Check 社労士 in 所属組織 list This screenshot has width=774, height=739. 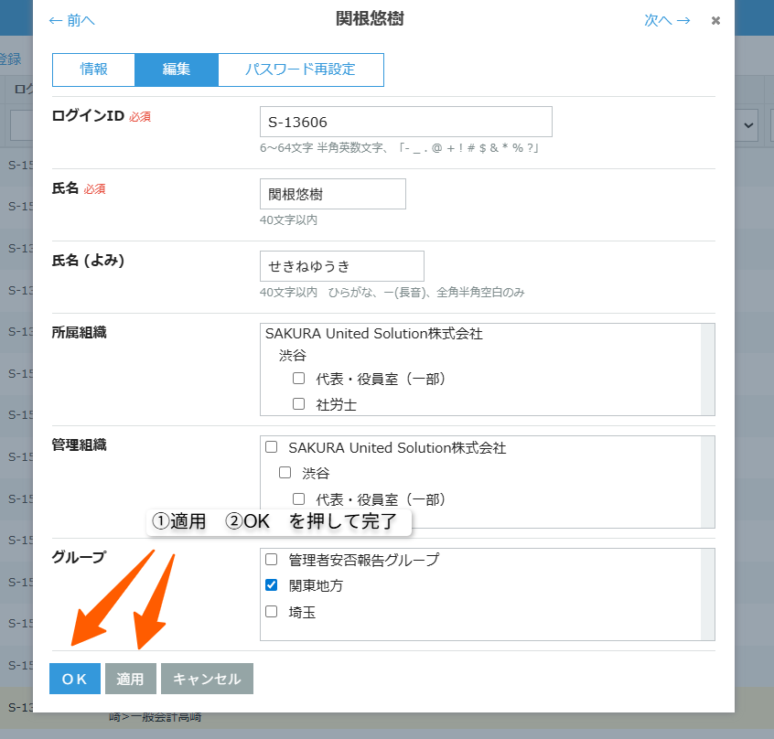point(298,403)
